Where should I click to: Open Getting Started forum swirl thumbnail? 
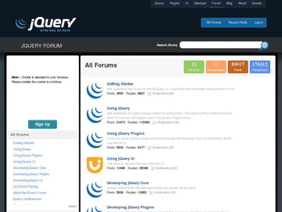click(x=95, y=91)
